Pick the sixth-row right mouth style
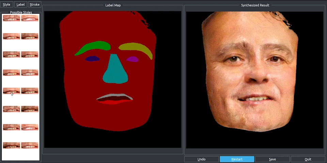Screen dimensions: 327x163 pyautogui.click(x=30, y=109)
